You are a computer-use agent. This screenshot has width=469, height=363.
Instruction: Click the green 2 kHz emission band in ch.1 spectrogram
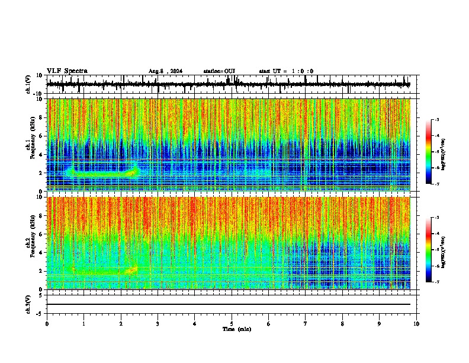point(102,173)
